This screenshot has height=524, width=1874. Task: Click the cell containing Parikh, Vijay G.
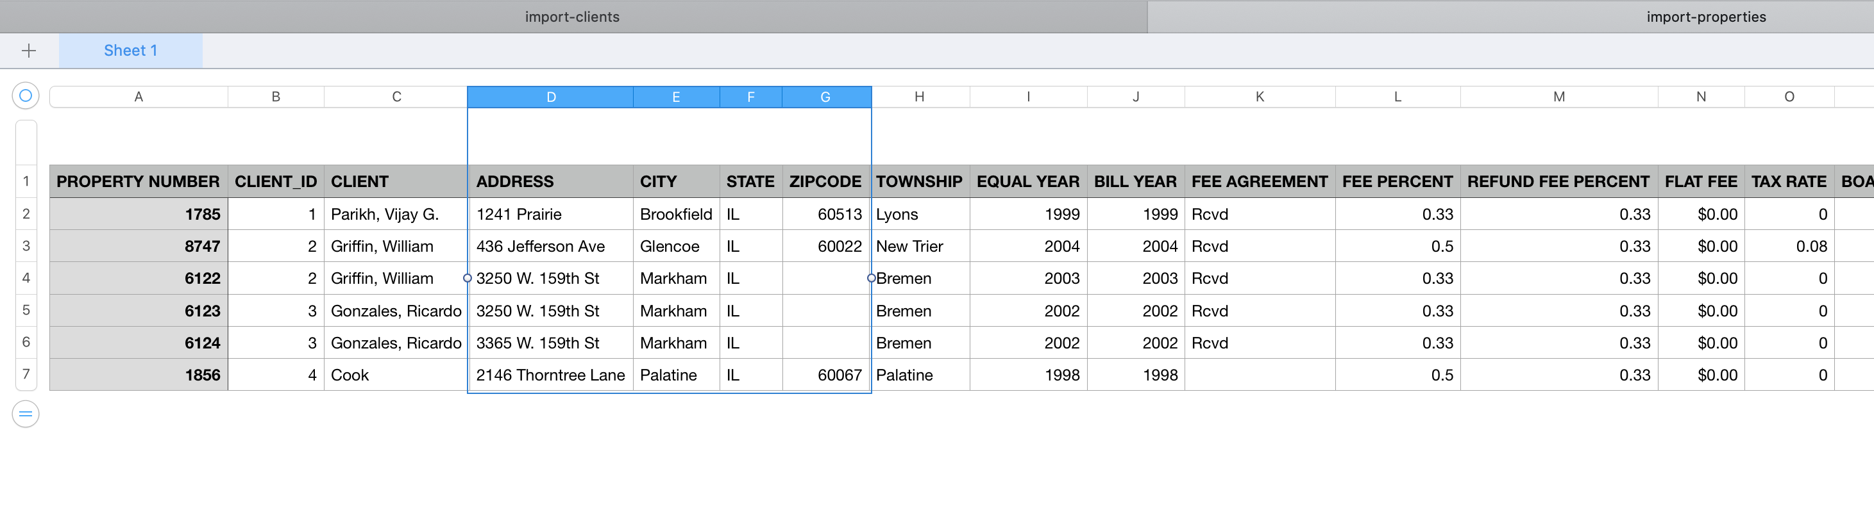tap(395, 215)
